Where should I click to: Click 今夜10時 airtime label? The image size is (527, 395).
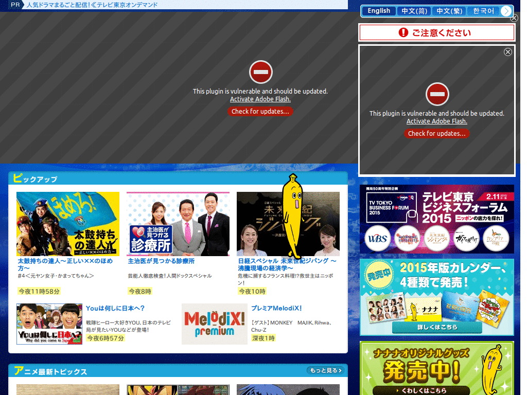pyautogui.click(x=252, y=291)
